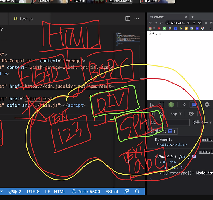Create a live expression with eye icon

click(x=191, y=114)
